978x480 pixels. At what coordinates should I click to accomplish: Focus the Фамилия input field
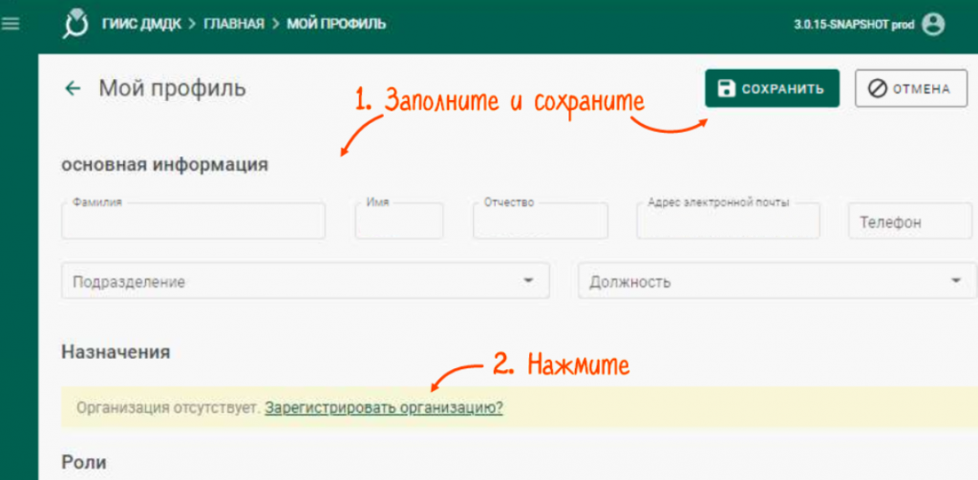point(193,221)
